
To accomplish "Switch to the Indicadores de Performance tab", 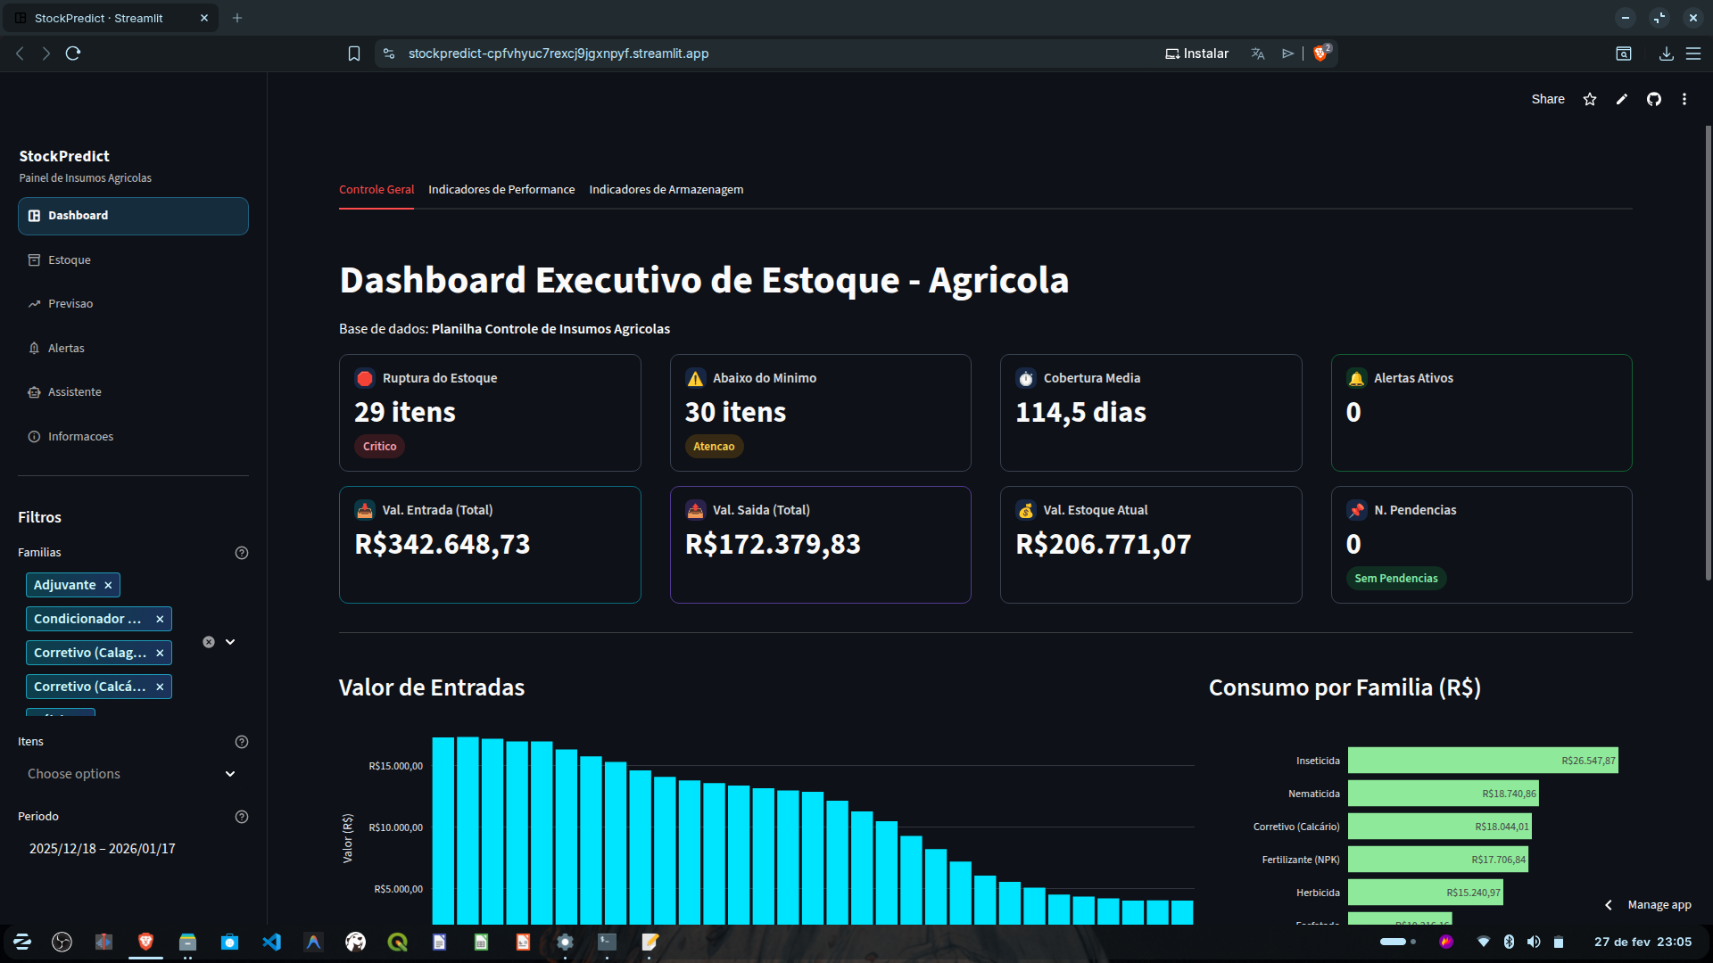I will coord(501,189).
